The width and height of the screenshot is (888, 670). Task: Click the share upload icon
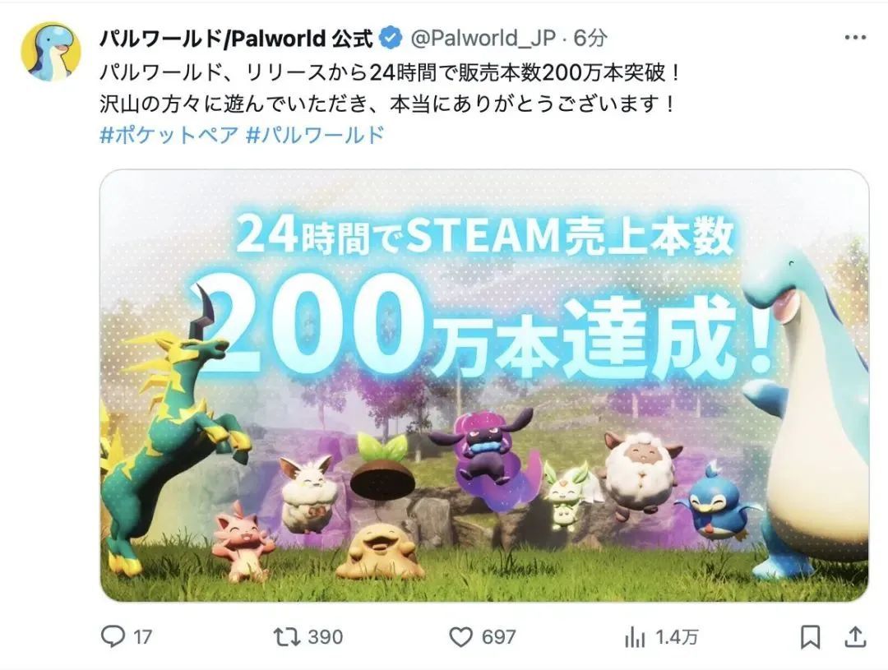tap(855, 636)
